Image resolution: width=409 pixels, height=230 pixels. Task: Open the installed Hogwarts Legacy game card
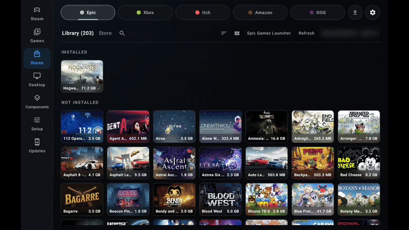[82, 76]
